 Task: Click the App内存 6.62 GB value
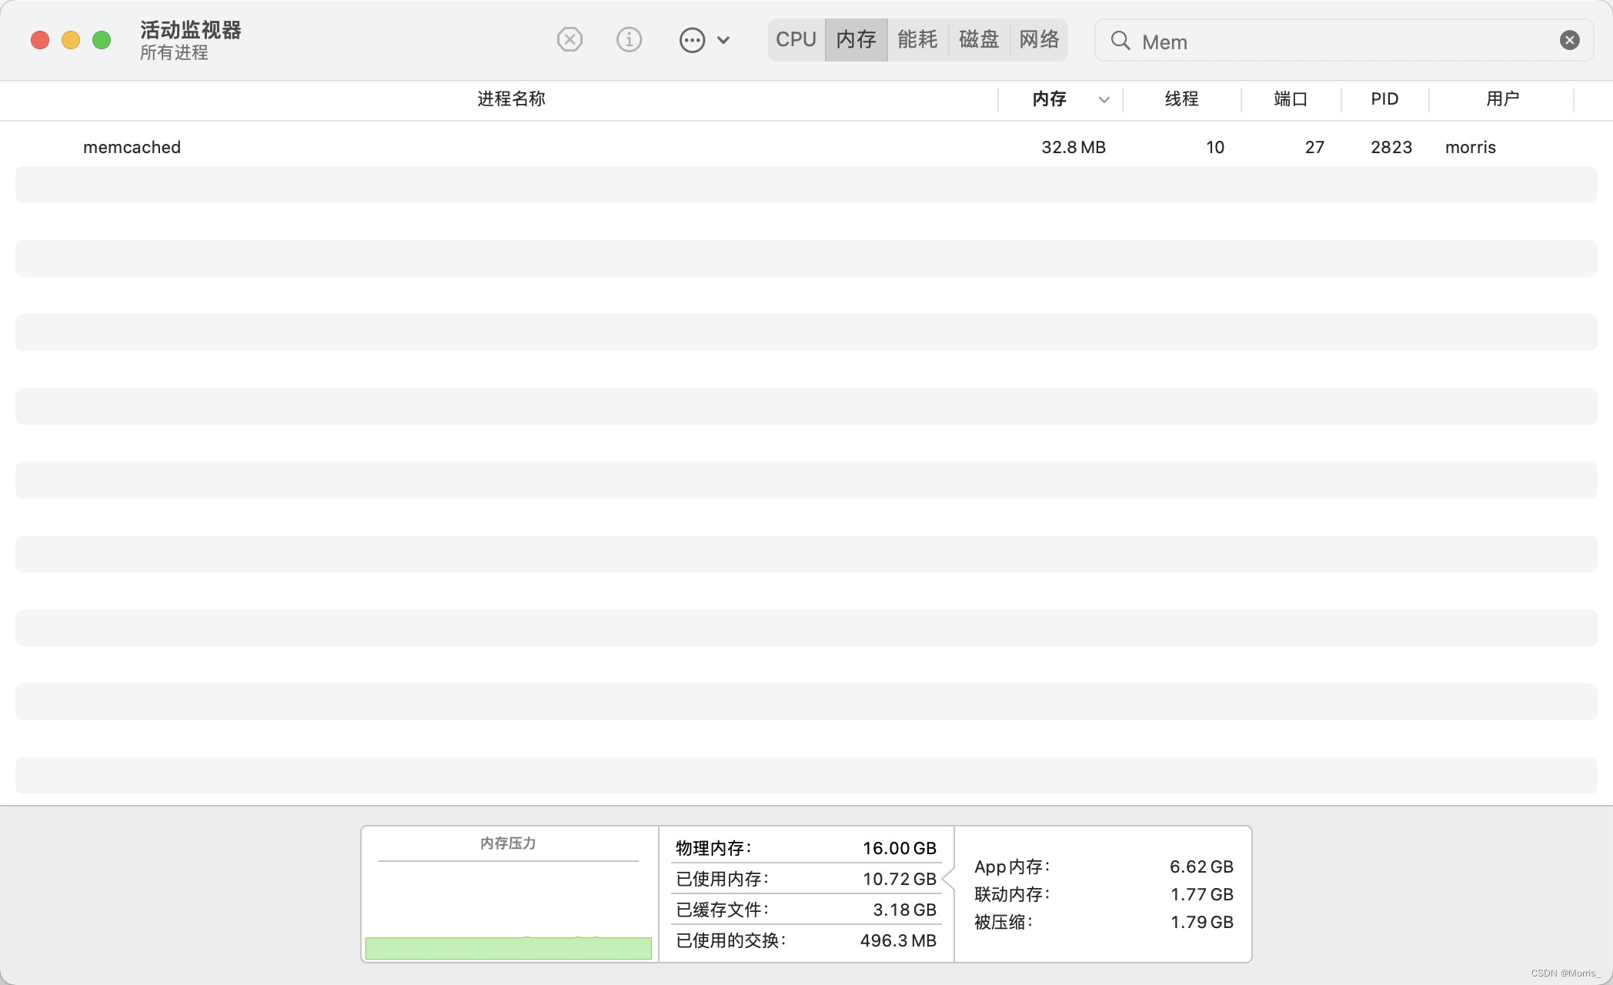[x=1201, y=866]
